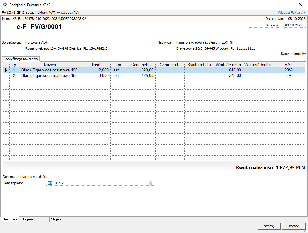Viewport: 308px width, 233px height.
Task: Click the seller name Hurtownia ALA
Action: pyautogui.click(x=36, y=42)
